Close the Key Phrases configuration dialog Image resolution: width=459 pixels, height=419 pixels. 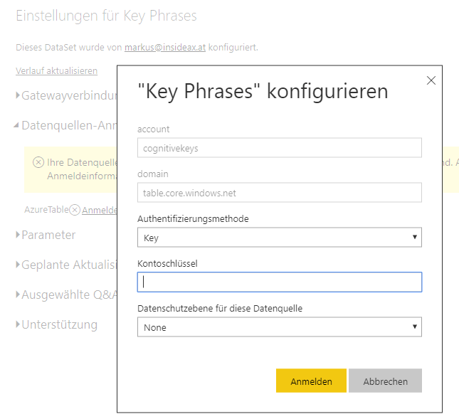click(431, 80)
